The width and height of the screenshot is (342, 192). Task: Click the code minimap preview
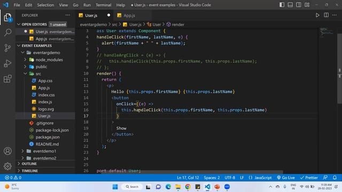coord(327,33)
